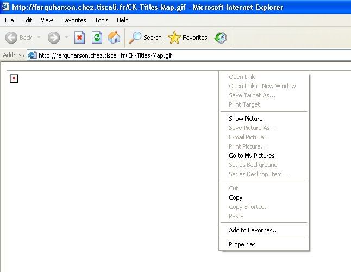Viewport: 351px width, 272px height.
Task: Open the View menu
Action: click(47, 20)
